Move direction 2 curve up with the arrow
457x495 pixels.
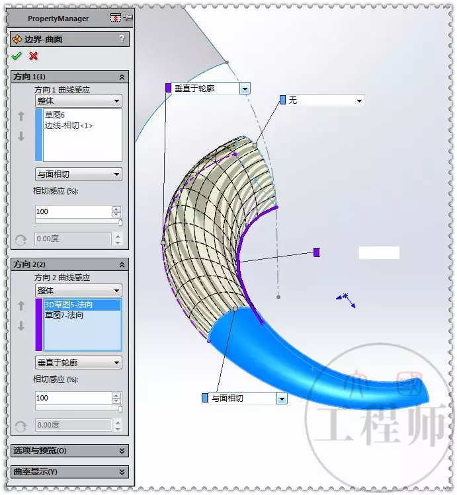(21, 305)
